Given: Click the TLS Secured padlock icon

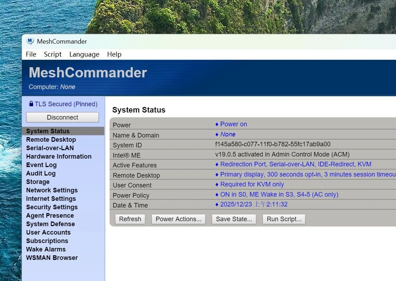Looking at the screenshot, I should [x=31, y=104].
